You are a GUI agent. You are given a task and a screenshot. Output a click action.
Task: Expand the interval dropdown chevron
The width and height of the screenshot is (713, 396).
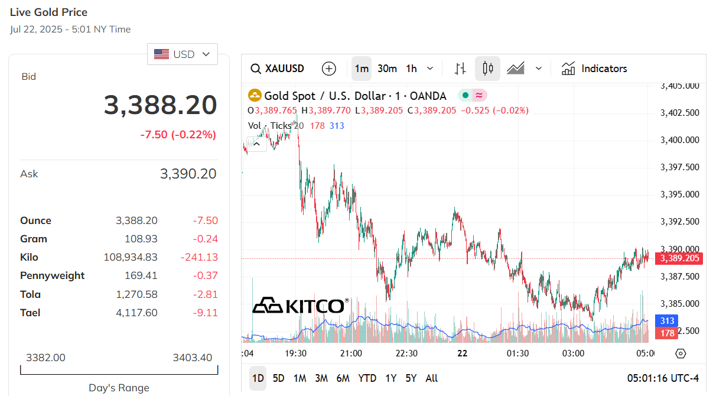(430, 69)
